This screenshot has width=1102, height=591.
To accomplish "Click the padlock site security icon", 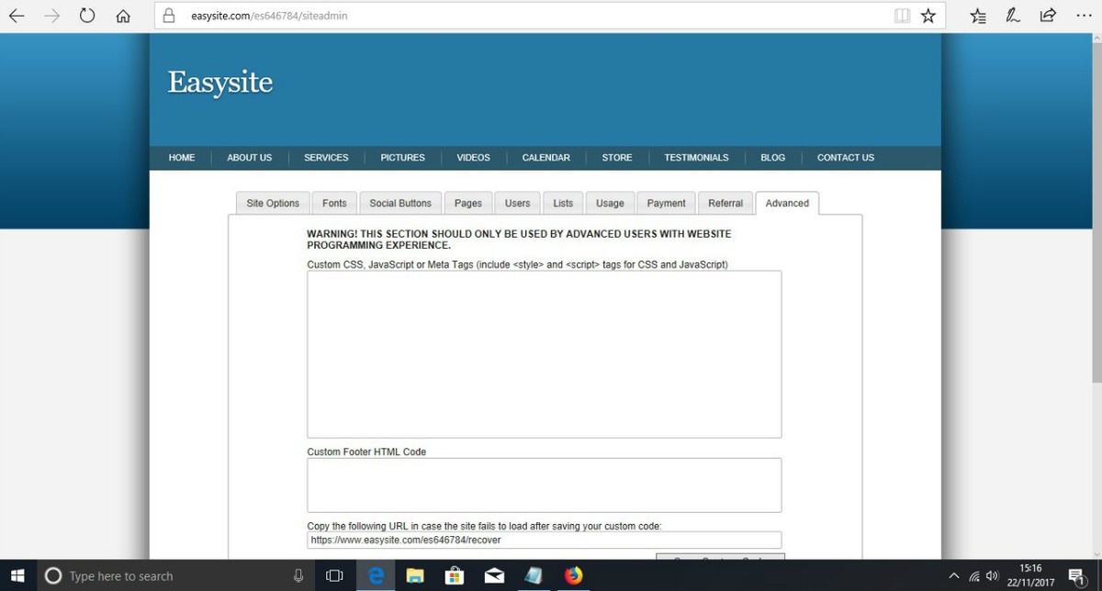I will [x=169, y=16].
